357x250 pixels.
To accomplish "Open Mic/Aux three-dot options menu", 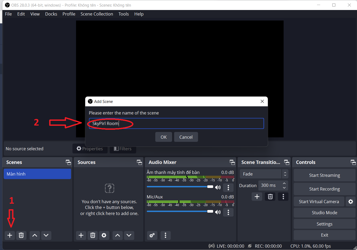I will coord(228,212).
